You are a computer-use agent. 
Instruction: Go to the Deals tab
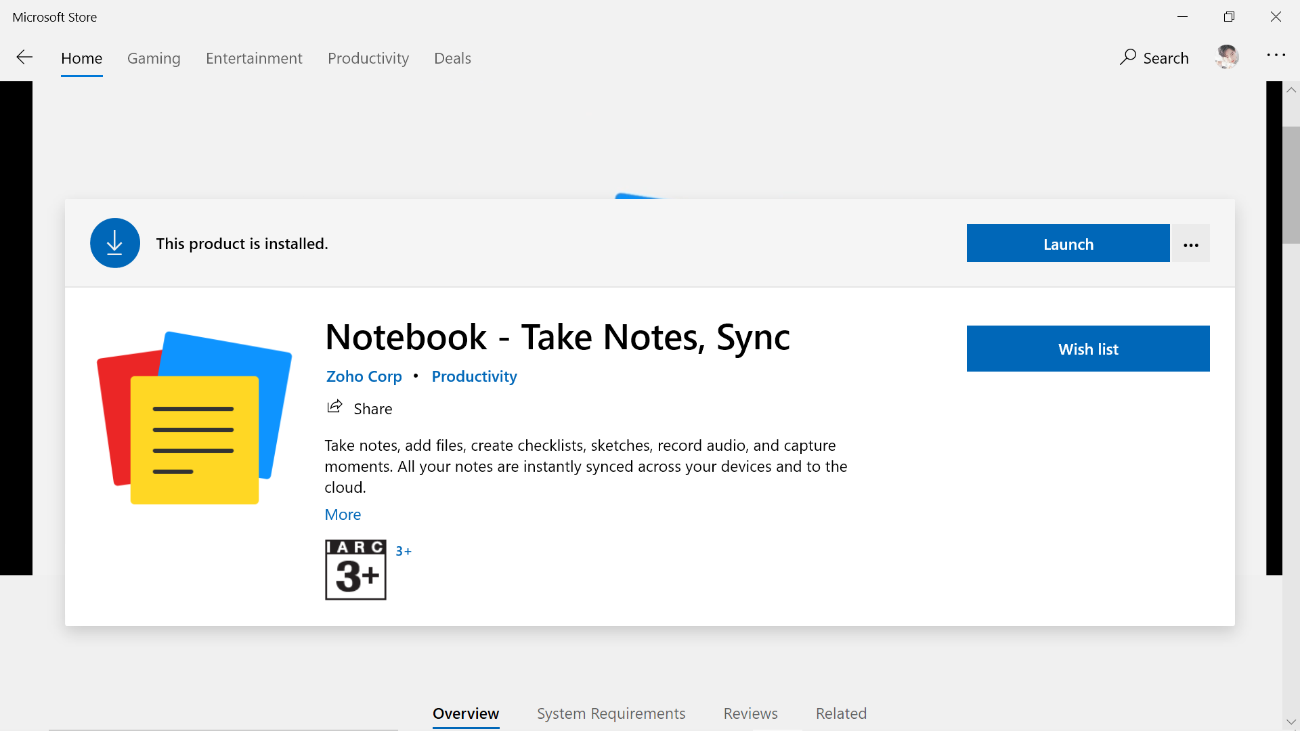(452, 58)
